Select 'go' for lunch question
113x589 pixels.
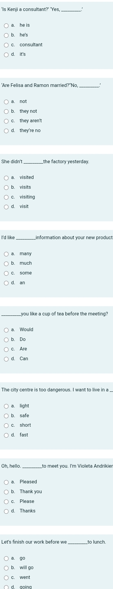click(6, 558)
